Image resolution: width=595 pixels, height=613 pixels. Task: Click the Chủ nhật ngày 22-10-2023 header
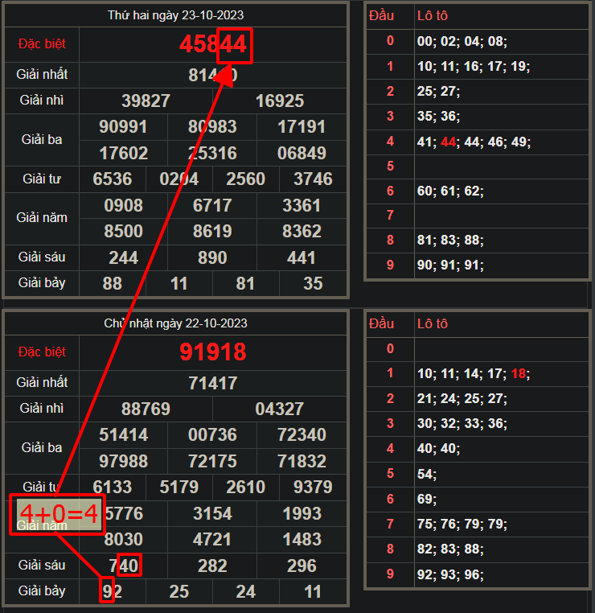coord(176,323)
